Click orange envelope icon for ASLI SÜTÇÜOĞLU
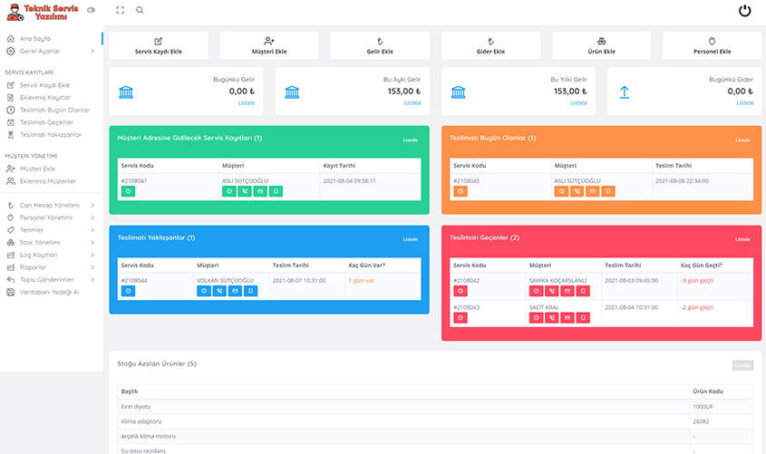This screenshot has height=454, width=766. point(593,191)
